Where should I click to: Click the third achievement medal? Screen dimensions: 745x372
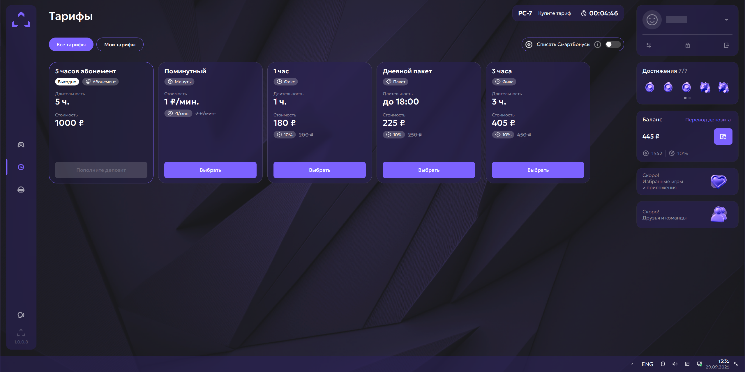[x=686, y=87]
